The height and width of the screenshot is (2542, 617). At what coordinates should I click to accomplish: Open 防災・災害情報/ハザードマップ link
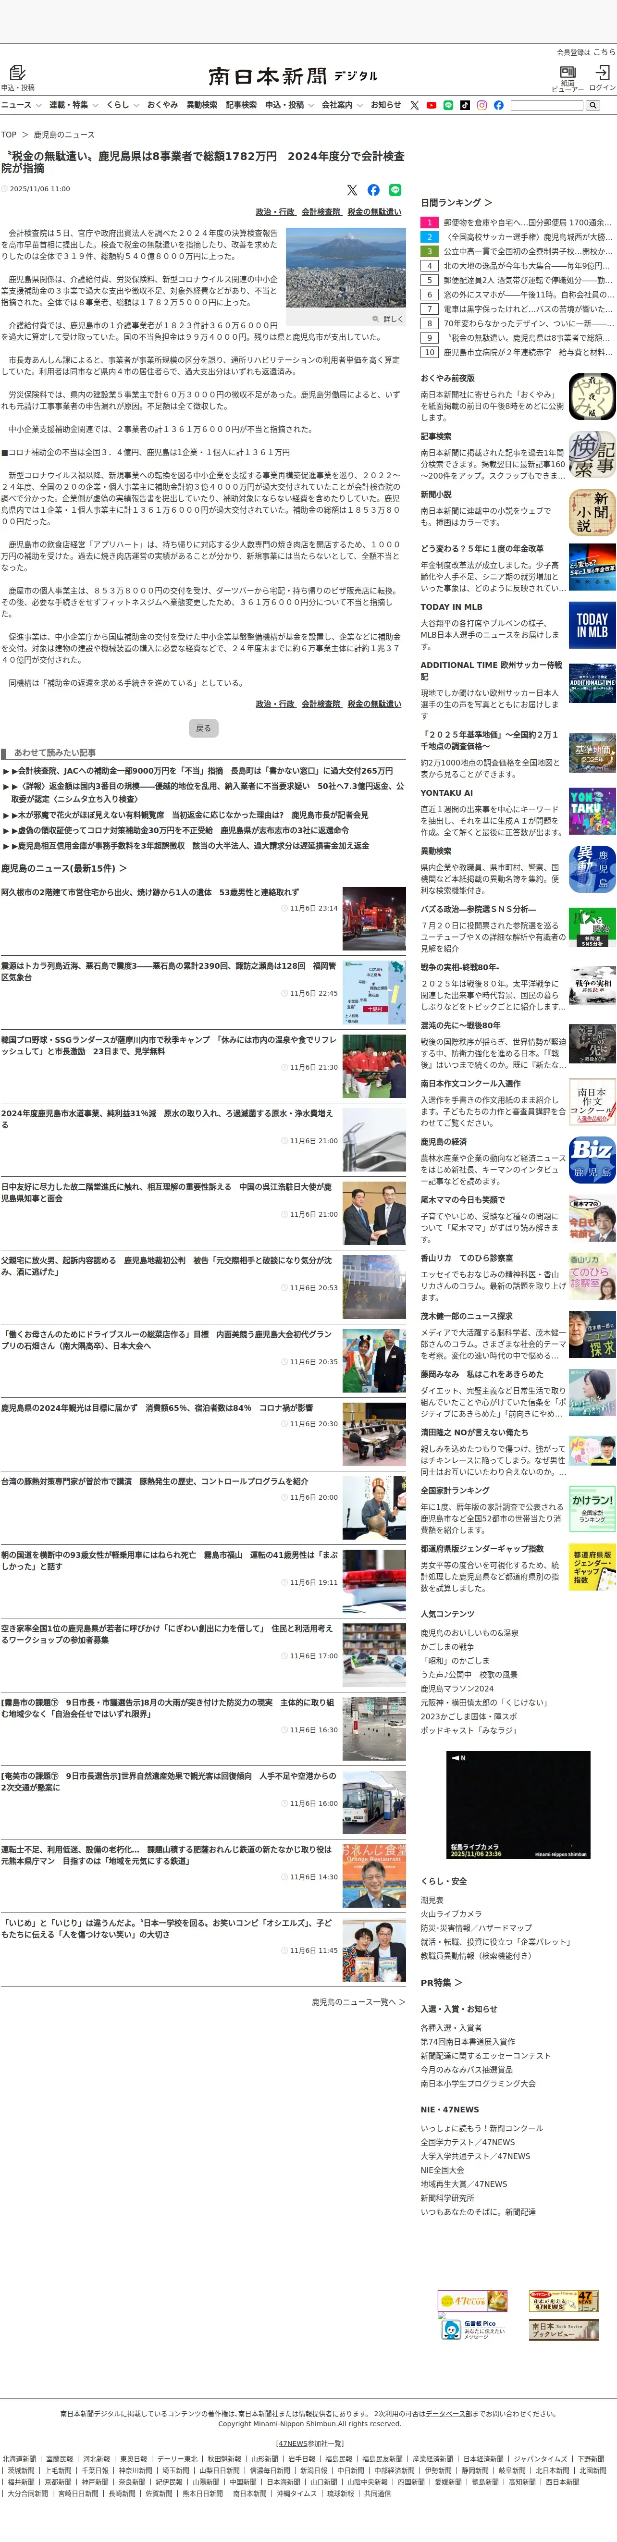tap(476, 1927)
